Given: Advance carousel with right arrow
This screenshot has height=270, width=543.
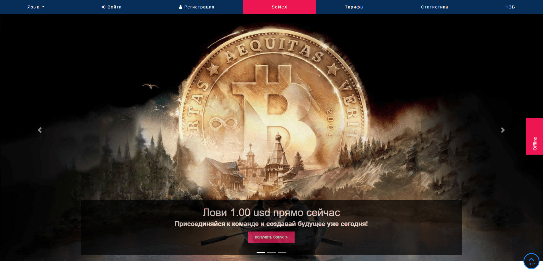Looking at the screenshot, I should (x=503, y=130).
